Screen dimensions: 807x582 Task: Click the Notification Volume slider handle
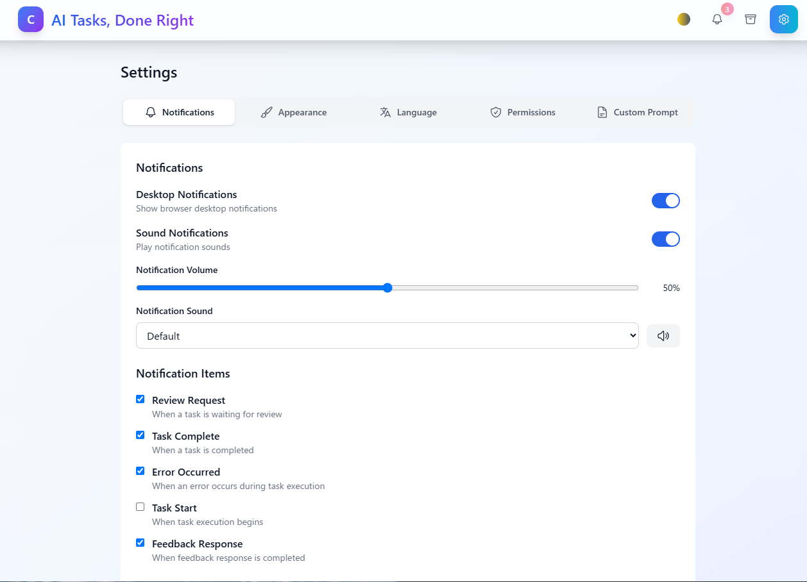point(387,288)
